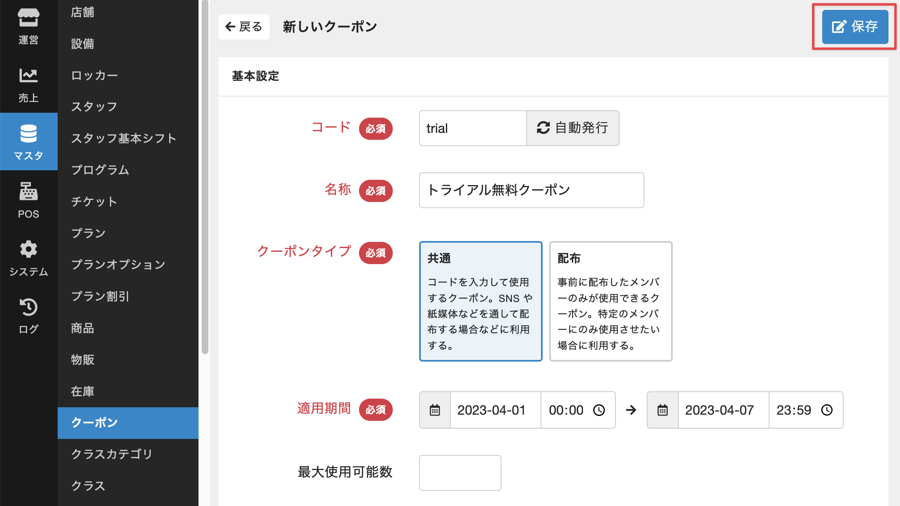
Task: Select the POS register icon
Action: 28,192
